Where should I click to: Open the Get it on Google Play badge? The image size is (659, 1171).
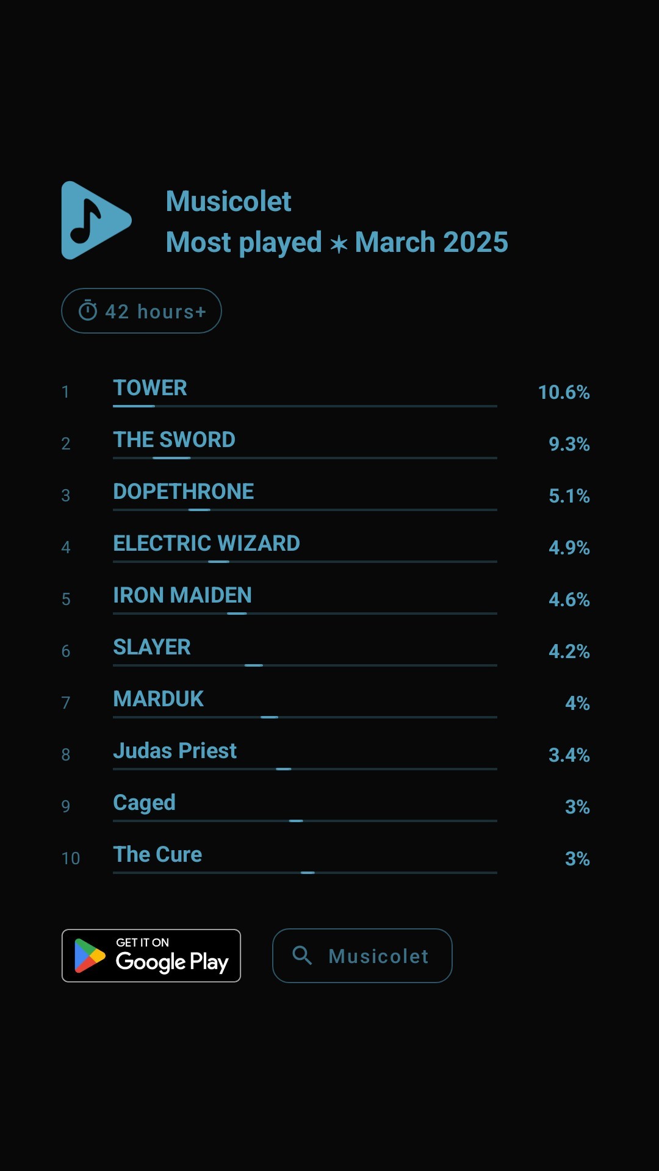tap(151, 956)
